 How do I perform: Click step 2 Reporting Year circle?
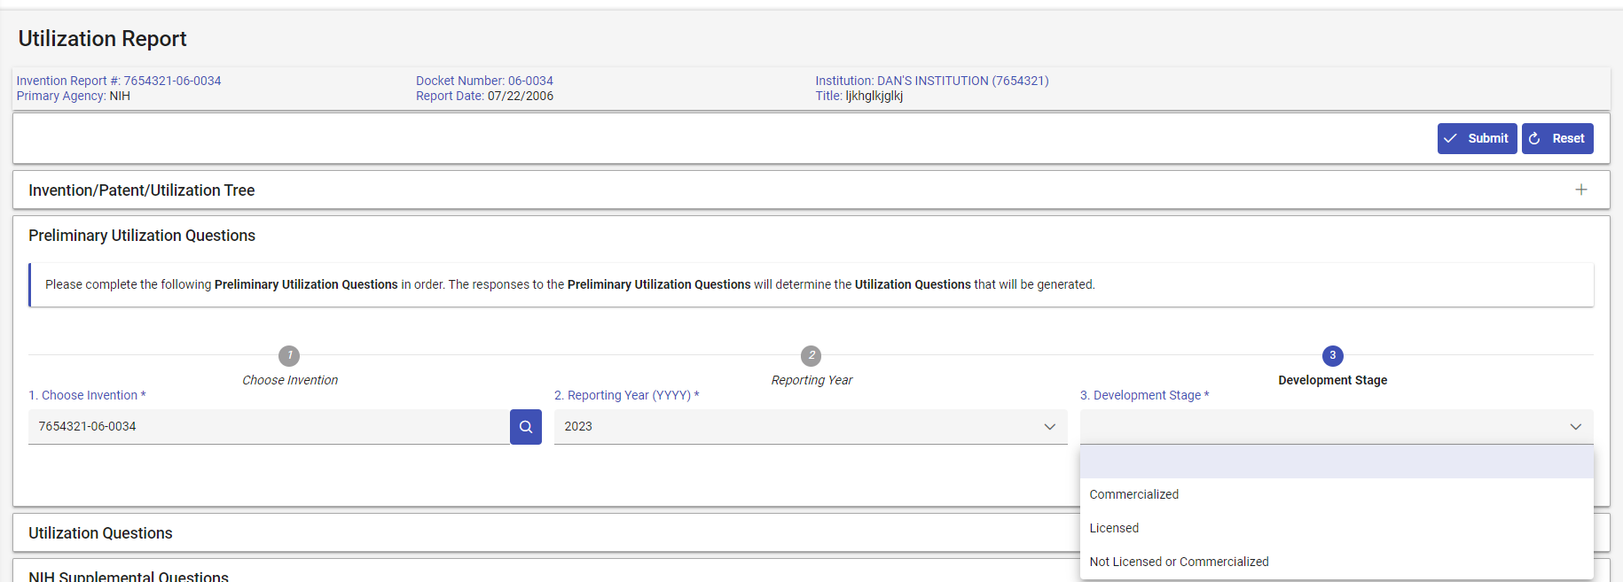pos(811,356)
